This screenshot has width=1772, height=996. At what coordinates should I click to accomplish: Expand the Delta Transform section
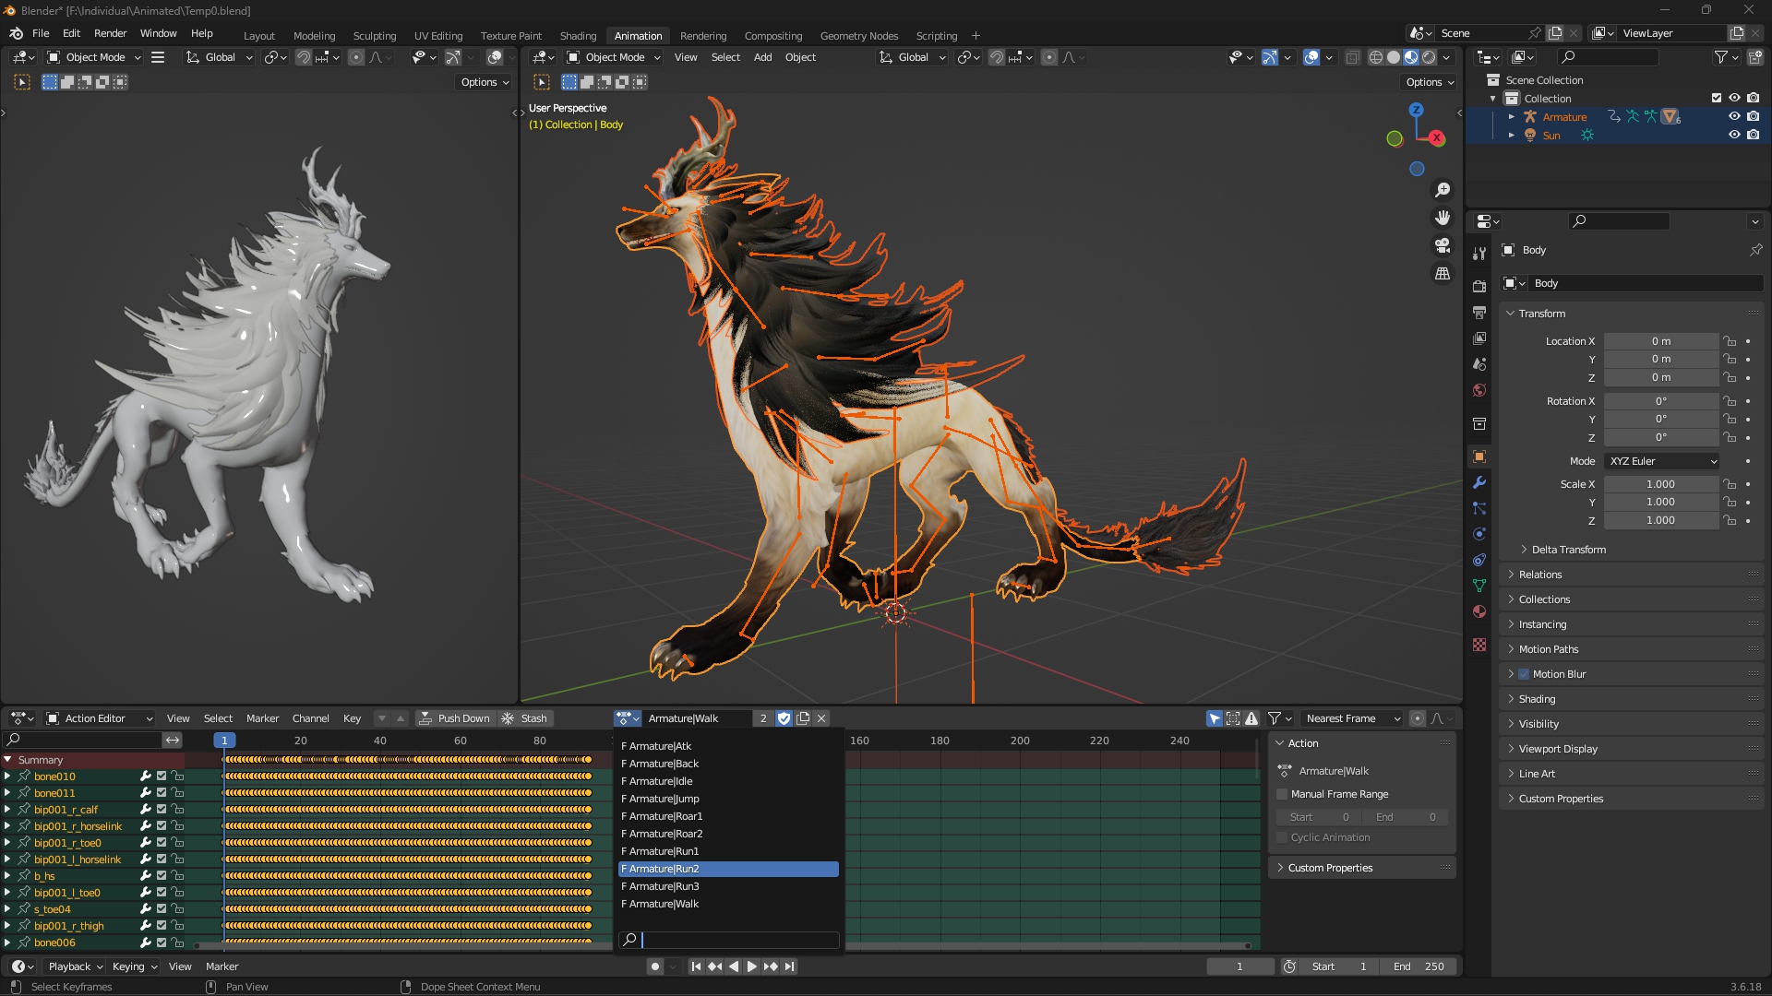(x=1568, y=550)
